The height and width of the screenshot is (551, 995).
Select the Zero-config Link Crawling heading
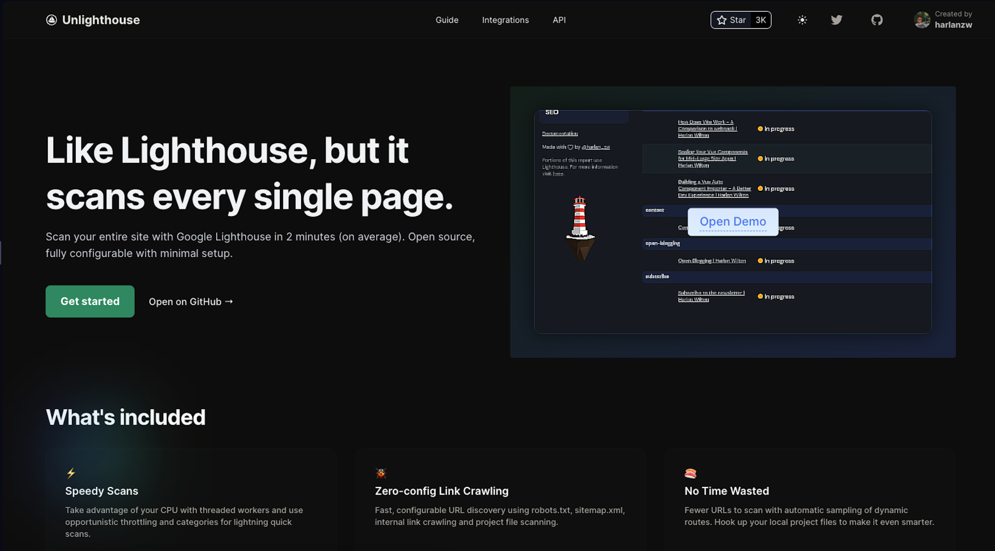coord(442,491)
